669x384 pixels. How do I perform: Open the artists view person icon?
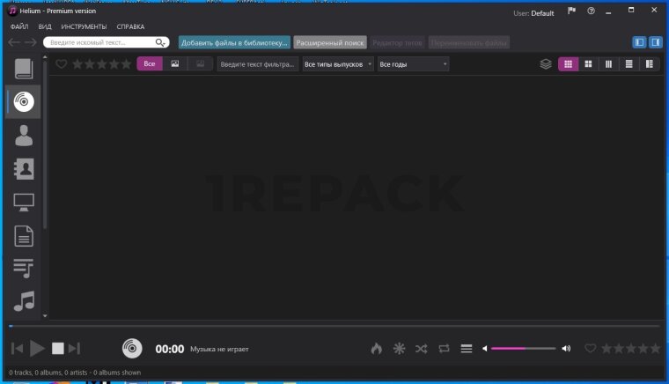pos(24,136)
